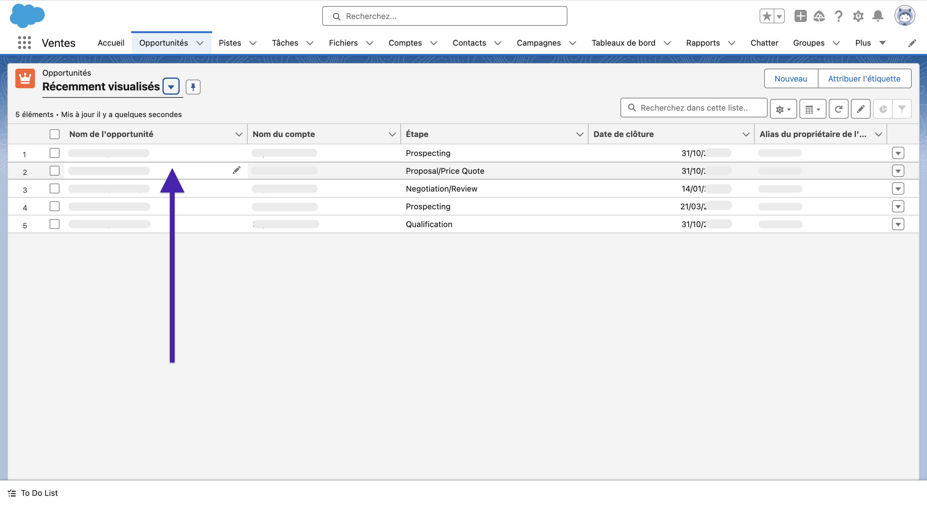Image resolution: width=927 pixels, height=505 pixels.
Task: Open row actions for Qualification row
Action: pyautogui.click(x=898, y=224)
